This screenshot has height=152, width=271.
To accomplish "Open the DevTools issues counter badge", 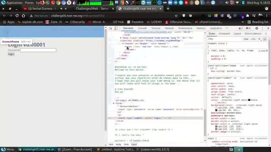I will 248,28.
